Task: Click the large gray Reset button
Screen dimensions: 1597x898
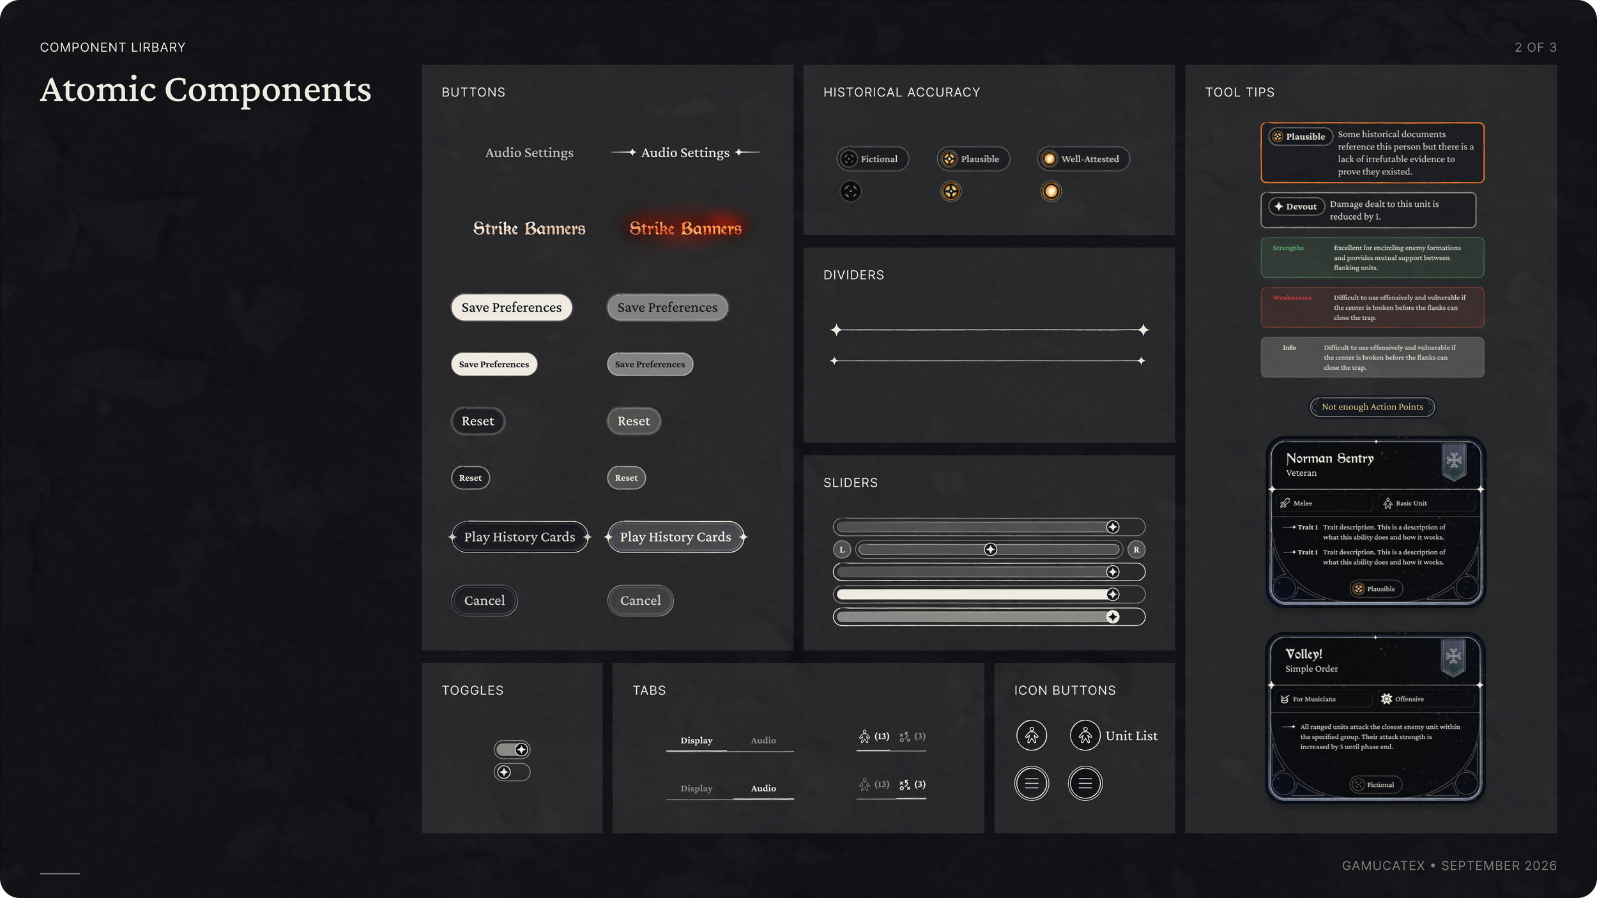Action: [634, 422]
